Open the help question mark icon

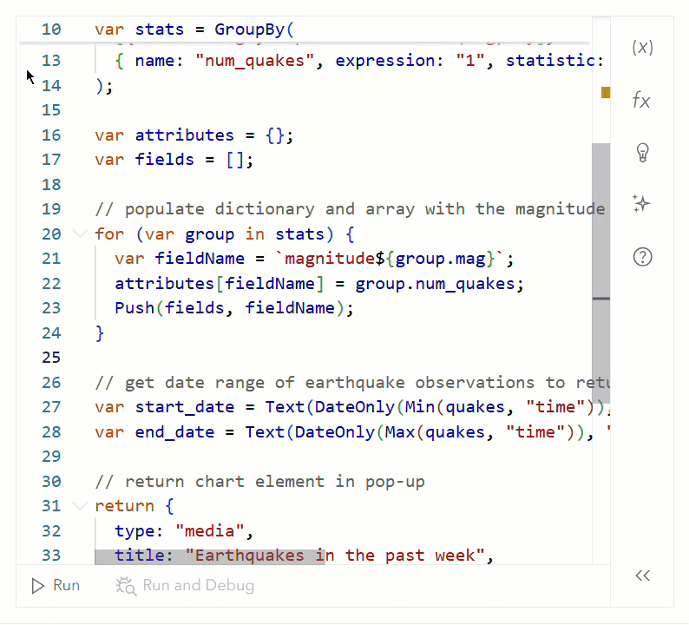tap(642, 257)
